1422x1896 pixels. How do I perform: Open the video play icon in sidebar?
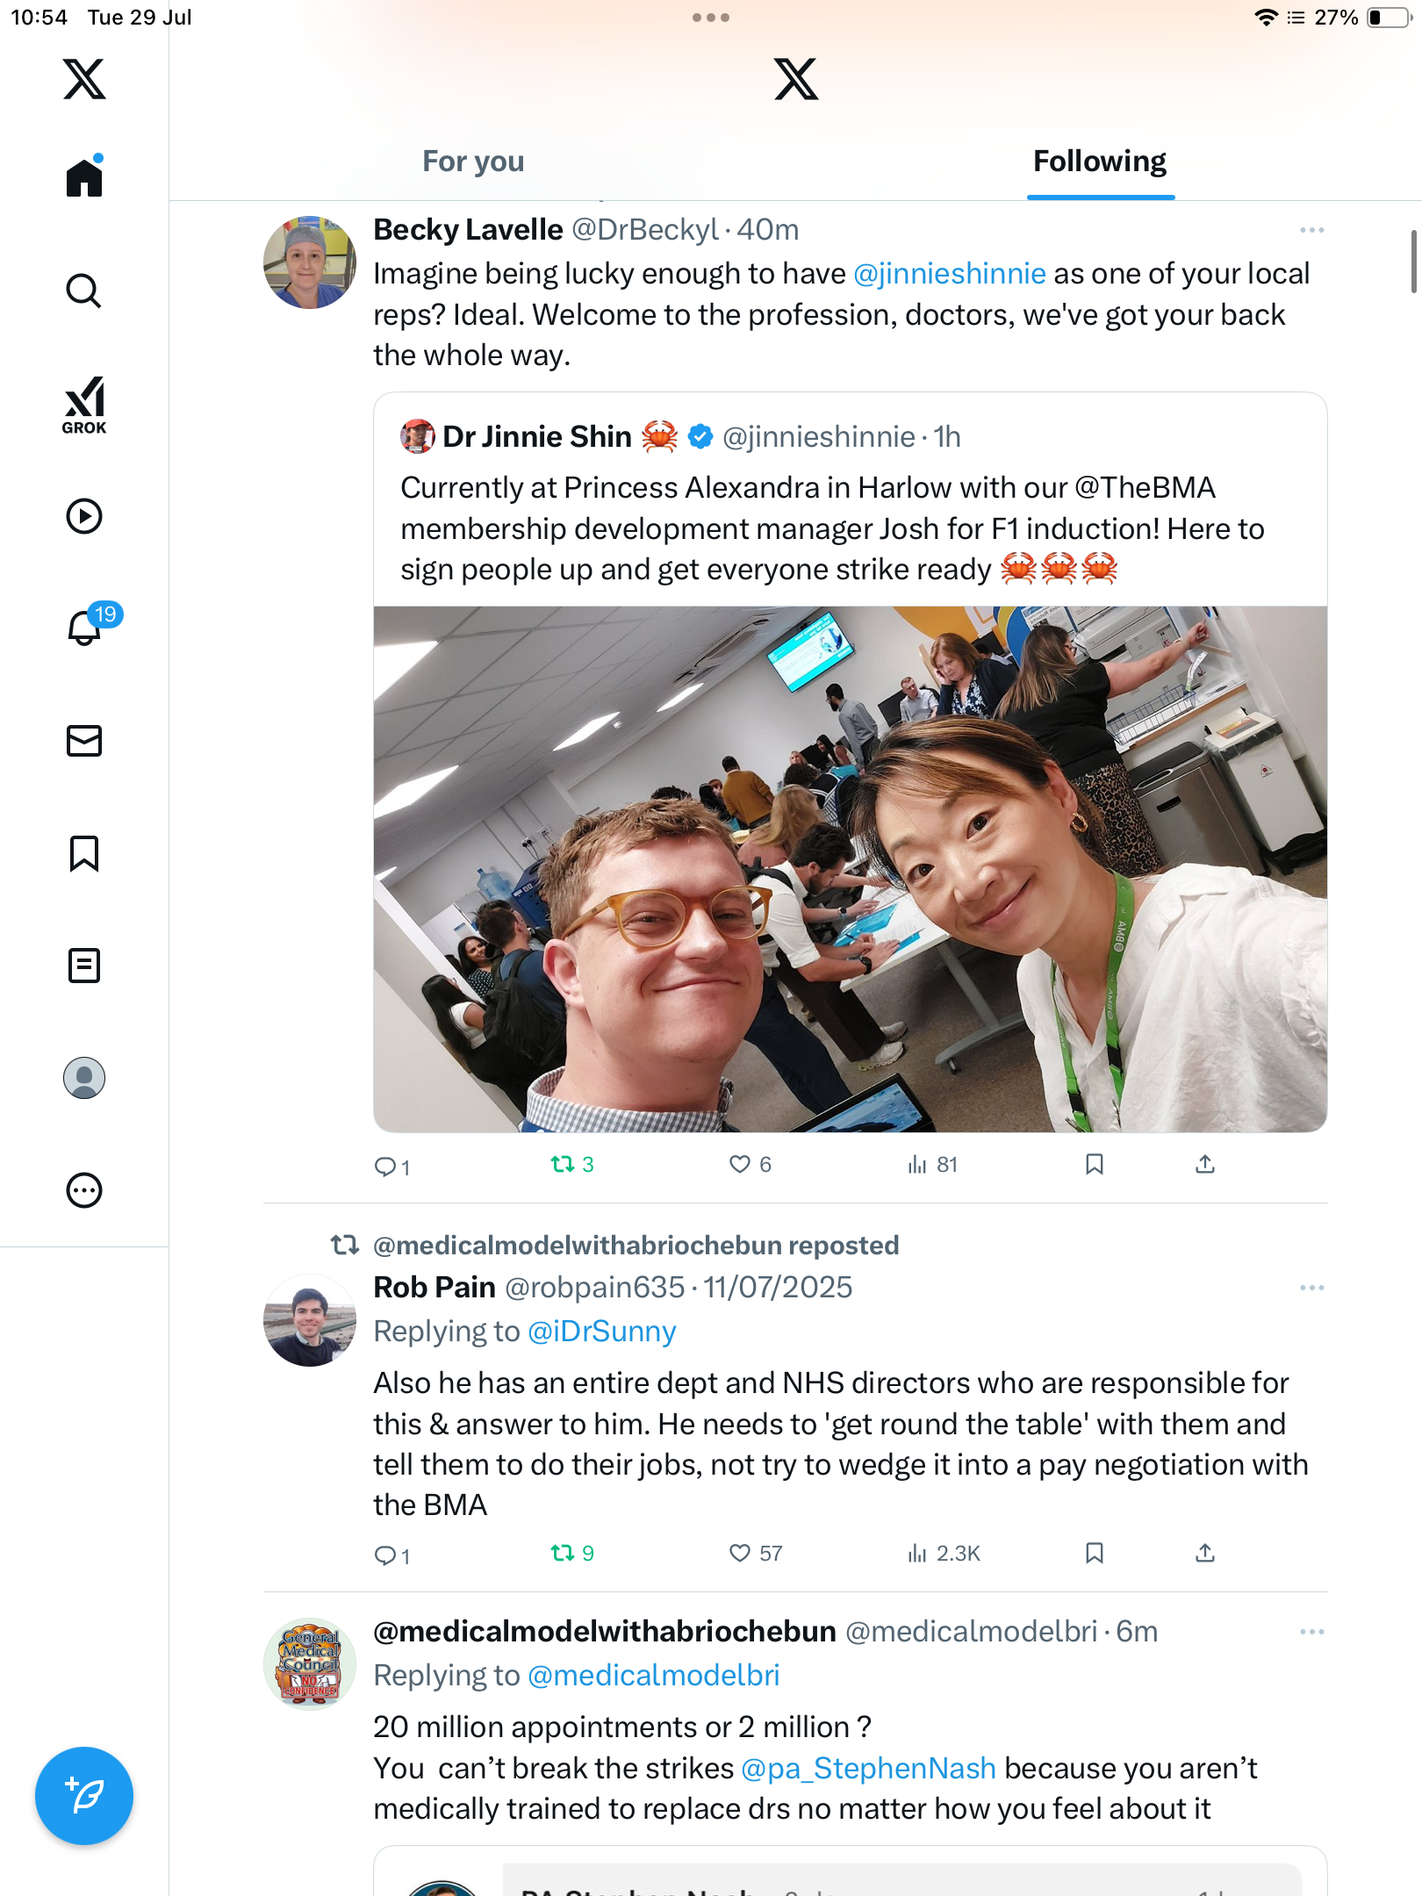(84, 516)
